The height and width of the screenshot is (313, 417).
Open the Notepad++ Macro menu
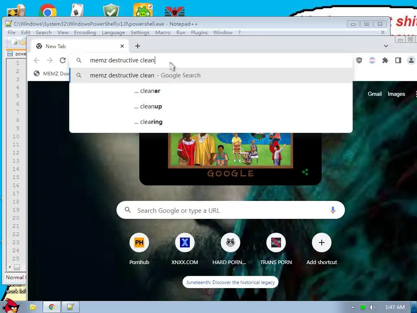[163, 33]
